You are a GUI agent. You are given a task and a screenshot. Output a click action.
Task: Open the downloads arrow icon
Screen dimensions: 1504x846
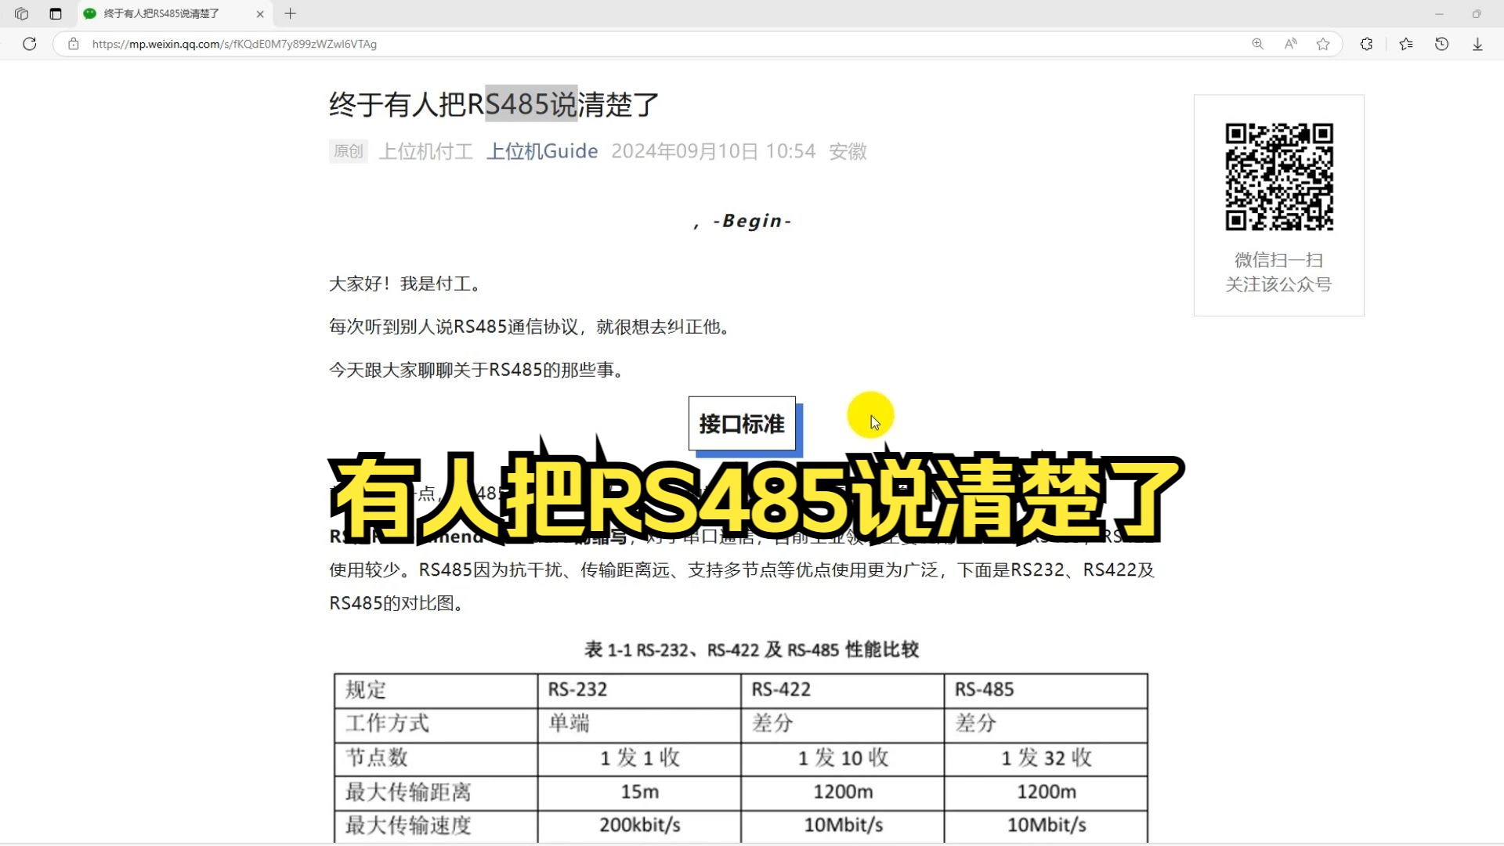pyautogui.click(x=1477, y=44)
